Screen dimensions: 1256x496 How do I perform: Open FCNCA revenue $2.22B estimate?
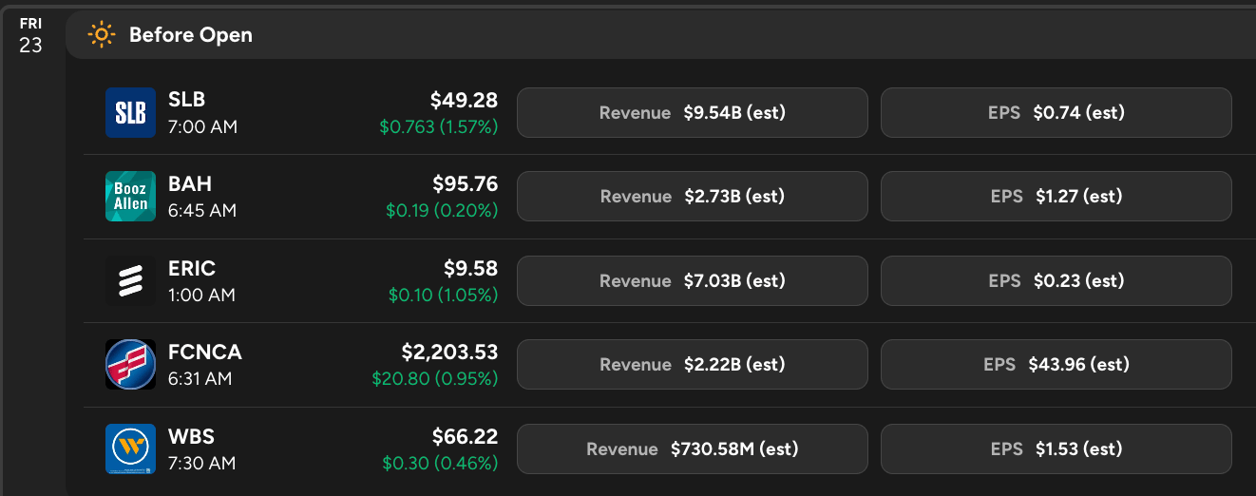[692, 365]
